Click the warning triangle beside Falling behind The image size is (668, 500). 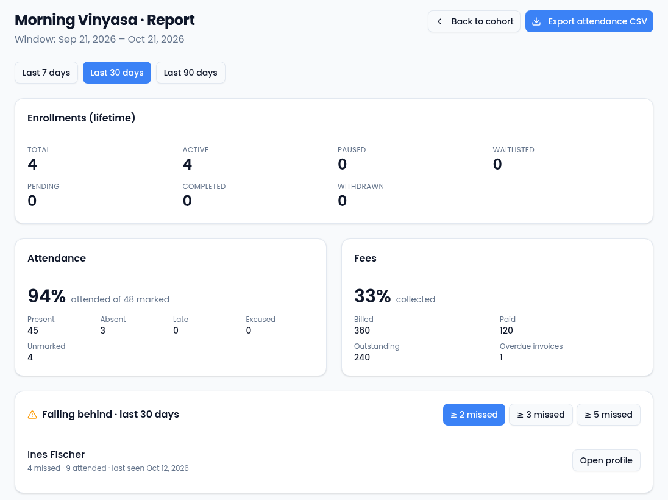(32, 415)
